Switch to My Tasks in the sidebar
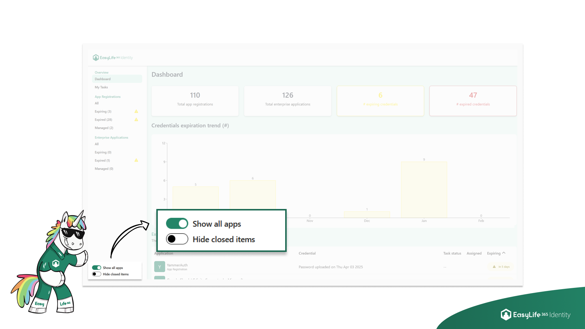 (x=101, y=87)
